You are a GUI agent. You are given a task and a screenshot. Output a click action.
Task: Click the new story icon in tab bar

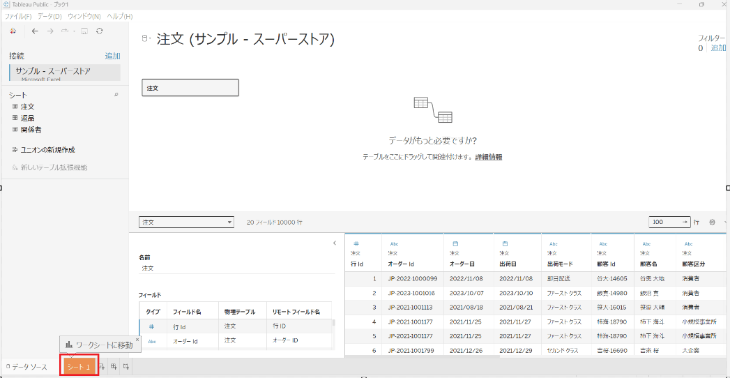coord(126,367)
